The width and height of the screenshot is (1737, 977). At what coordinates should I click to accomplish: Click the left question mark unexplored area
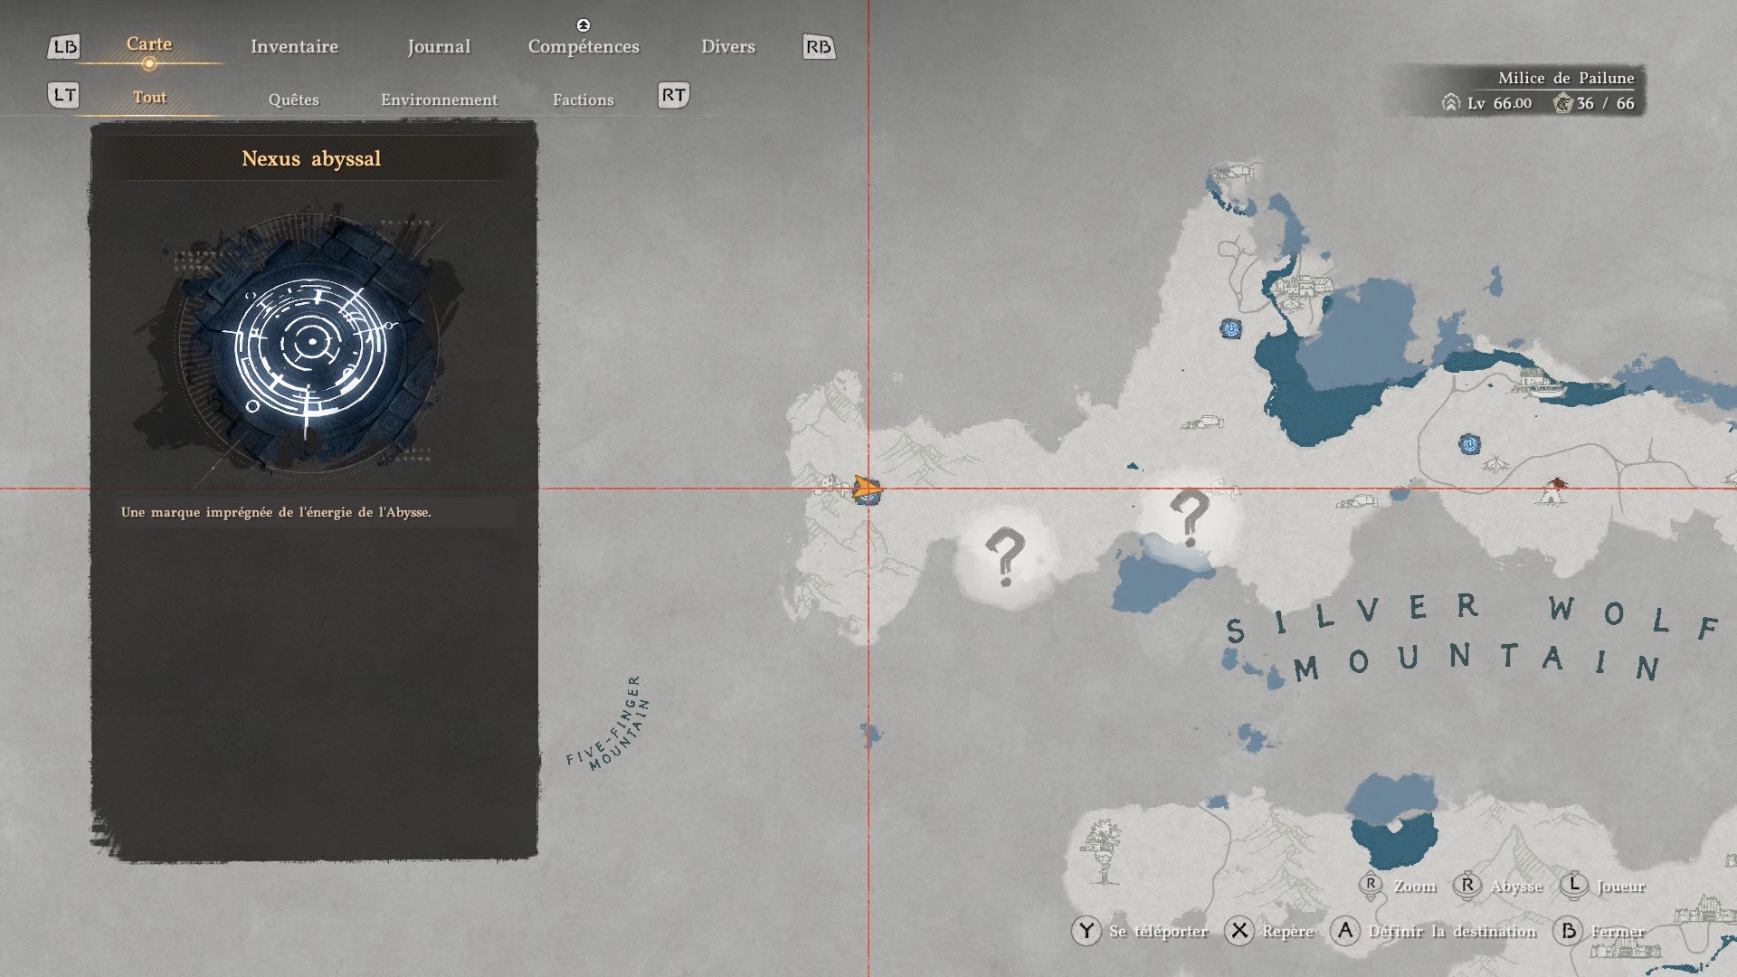tap(1004, 555)
